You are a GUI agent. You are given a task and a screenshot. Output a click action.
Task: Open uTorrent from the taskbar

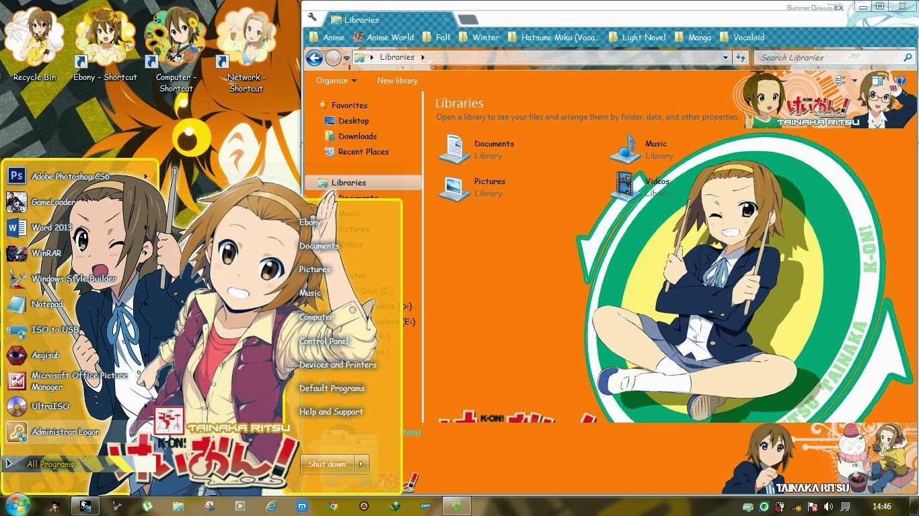(147, 506)
